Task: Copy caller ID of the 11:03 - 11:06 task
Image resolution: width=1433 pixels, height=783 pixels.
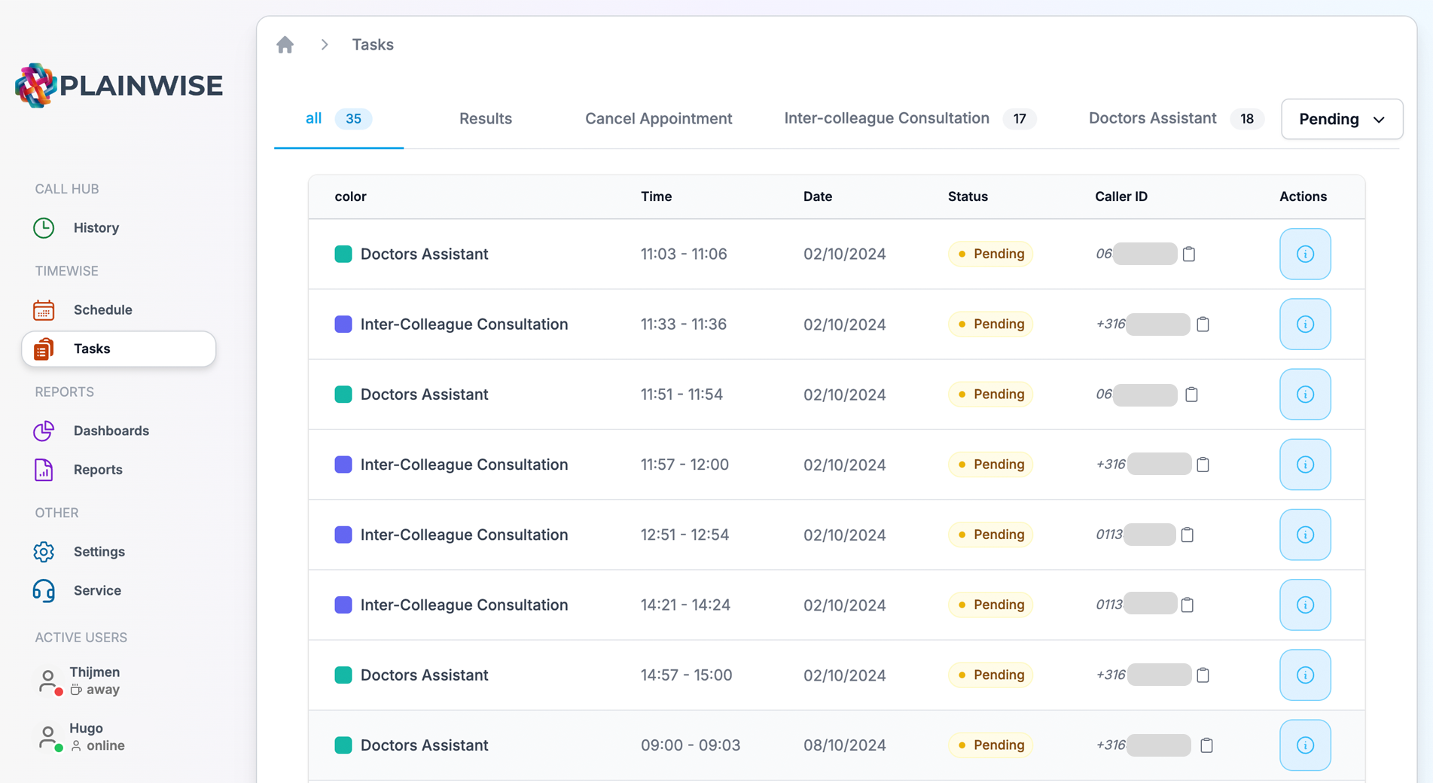Action: point(1189,254)
